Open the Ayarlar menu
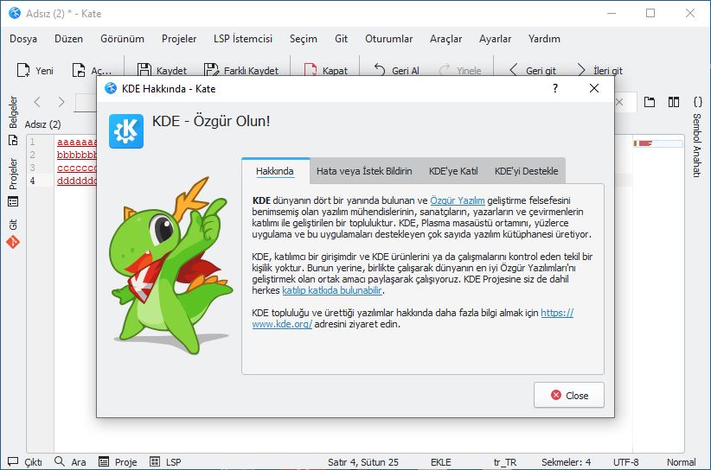The width and height of the screenshot is (711, 470). tap(495, 39)
